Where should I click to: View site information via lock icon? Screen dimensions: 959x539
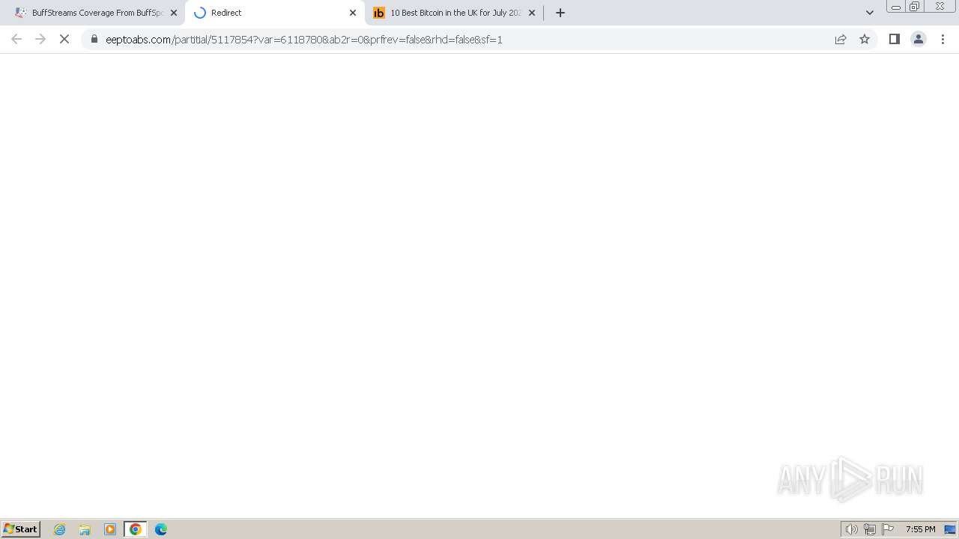pos(94,39)
